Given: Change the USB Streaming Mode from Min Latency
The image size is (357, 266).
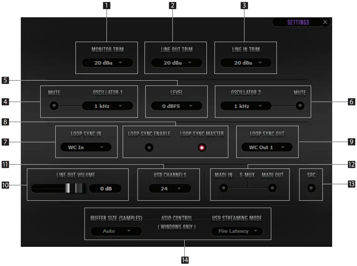Looking at the screenshot, I should tap(237, 231).
